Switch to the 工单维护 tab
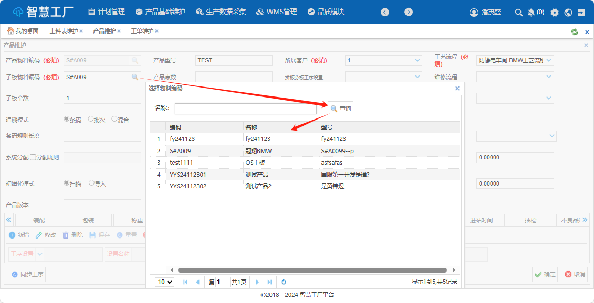The image size is (594, 303). coord(142,31)
